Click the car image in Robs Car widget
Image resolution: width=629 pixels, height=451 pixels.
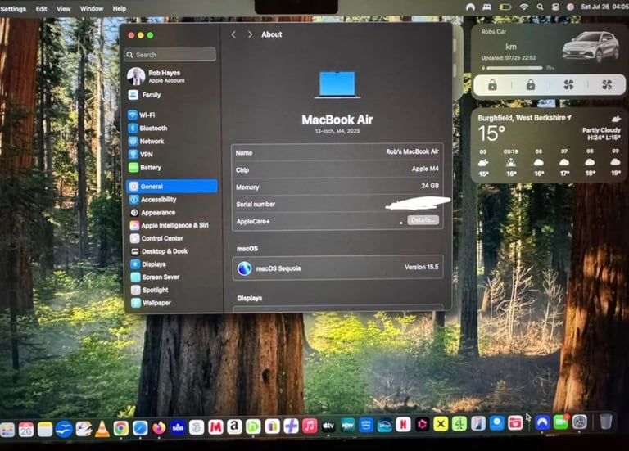(x=591, y=46)
